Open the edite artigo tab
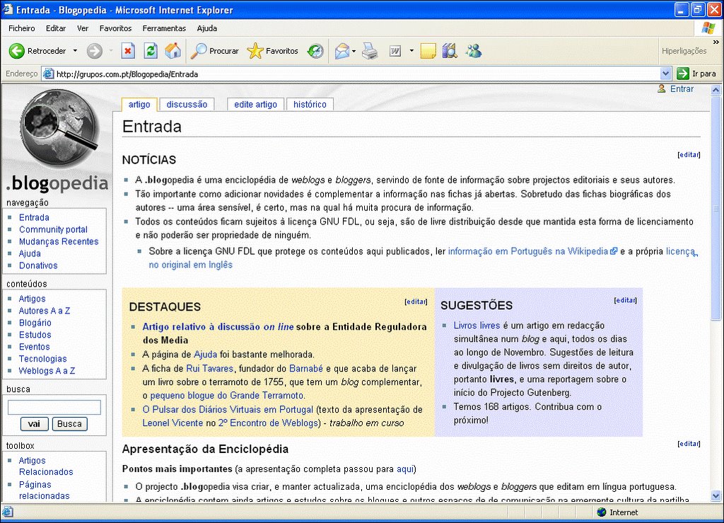The width and height of the screenshot is (724, 523). [x=255, y=105]
